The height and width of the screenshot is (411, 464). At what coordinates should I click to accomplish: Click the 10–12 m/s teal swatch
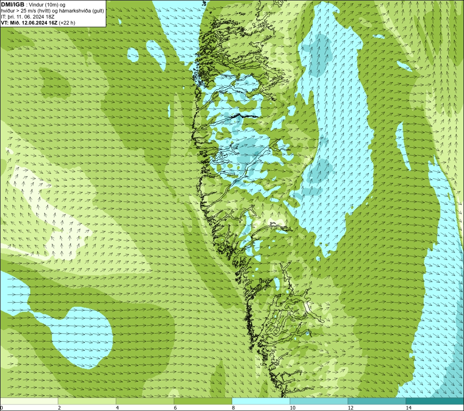tap(319, 401)
